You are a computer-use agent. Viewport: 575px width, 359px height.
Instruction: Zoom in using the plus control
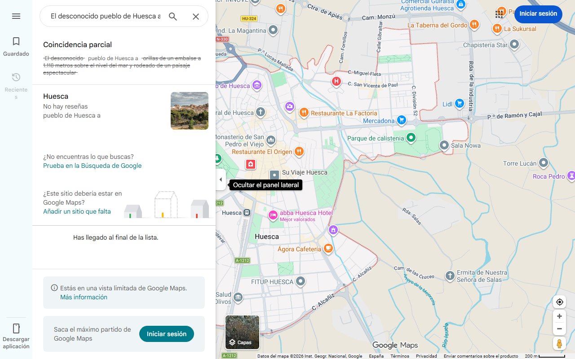pos(559,316)
